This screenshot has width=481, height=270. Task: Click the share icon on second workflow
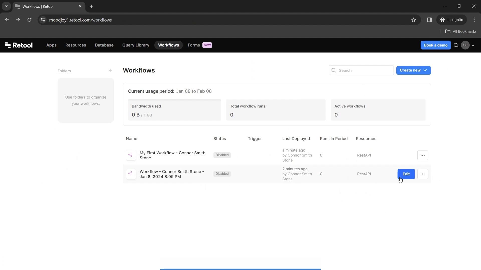131,174
